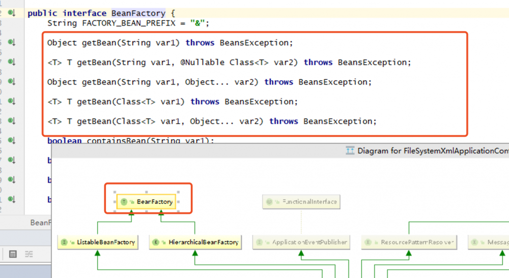This screenshot has width=509, height=278.
Task: Open the table view icon in bottom left
Action: pos(13,254)
